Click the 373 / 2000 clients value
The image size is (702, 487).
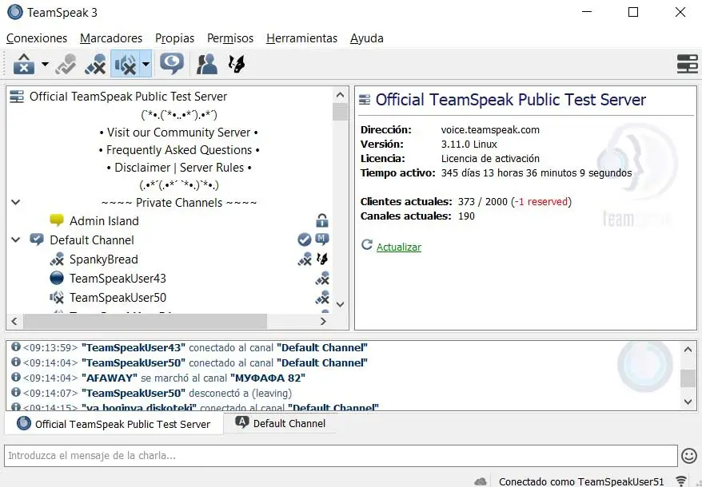tap(483, 202)
